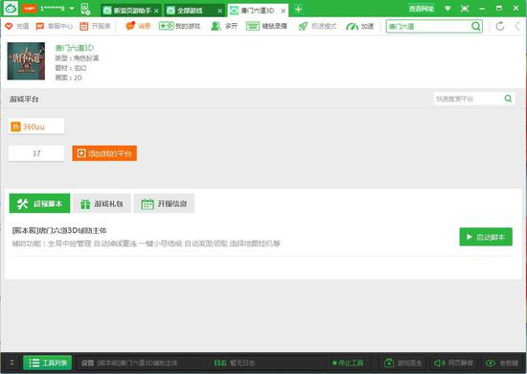Click the 多开 multi-open item
This screenshot has height=374, width=527.
[224, 26]
